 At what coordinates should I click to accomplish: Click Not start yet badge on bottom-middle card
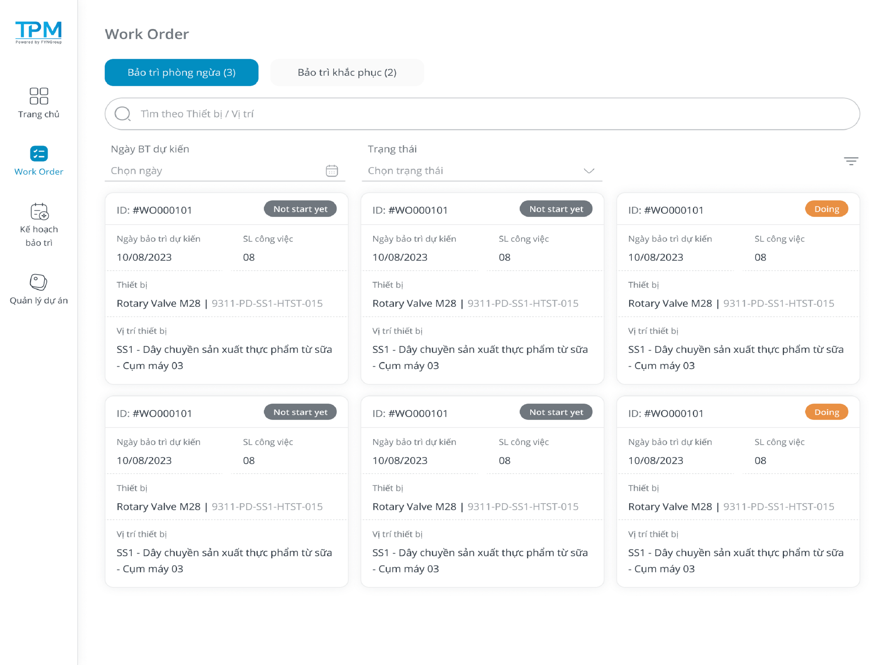coord(556,412)
